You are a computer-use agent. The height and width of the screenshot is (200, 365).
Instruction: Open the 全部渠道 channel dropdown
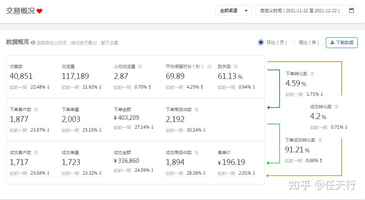(234, 10)
